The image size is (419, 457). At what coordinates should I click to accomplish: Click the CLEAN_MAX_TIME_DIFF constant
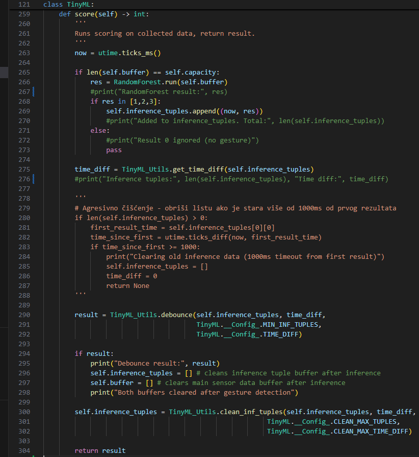click(x=372, y=431)
